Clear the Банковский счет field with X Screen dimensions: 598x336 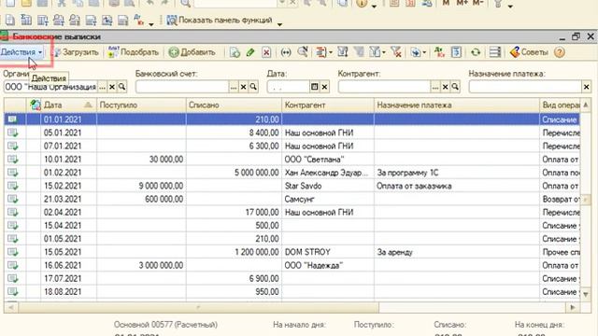click(243, 87)
